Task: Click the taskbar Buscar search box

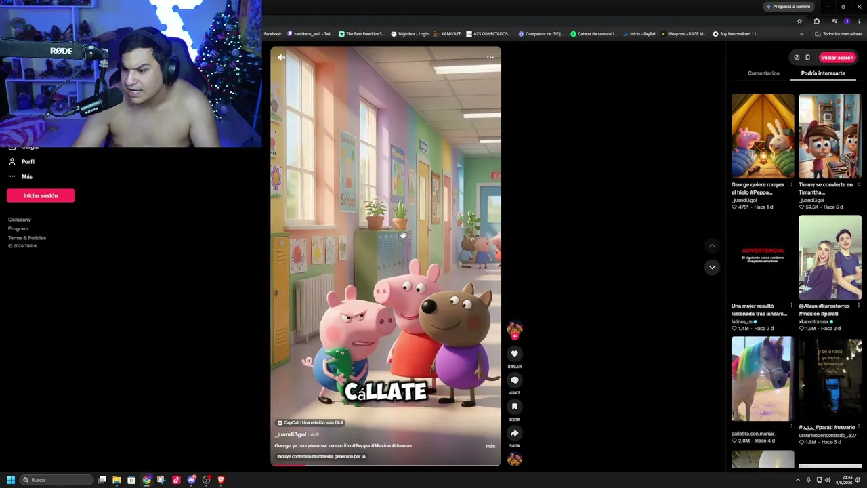Action: pyautogui.click(x=57, y=480)
